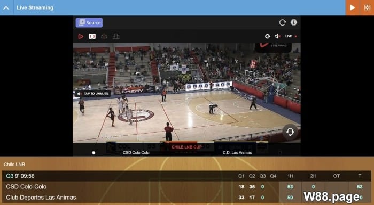
Task: Click the Chile LNB league title
Action: [14, 165]
